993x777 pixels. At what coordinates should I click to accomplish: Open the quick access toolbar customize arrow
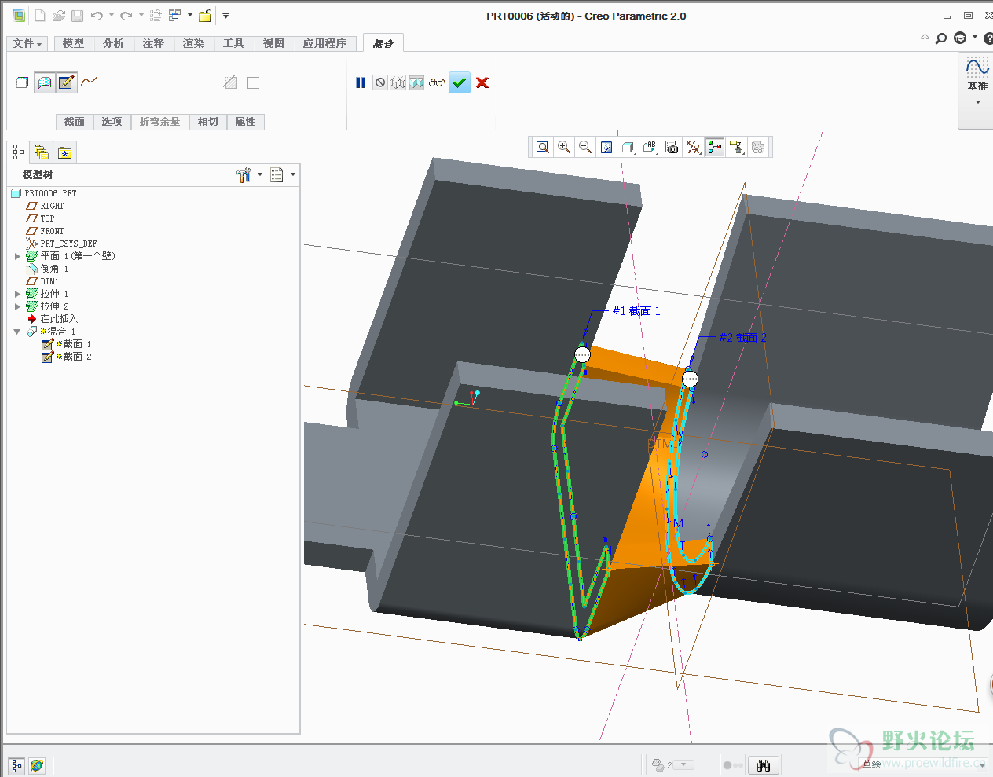coord(225,16)
